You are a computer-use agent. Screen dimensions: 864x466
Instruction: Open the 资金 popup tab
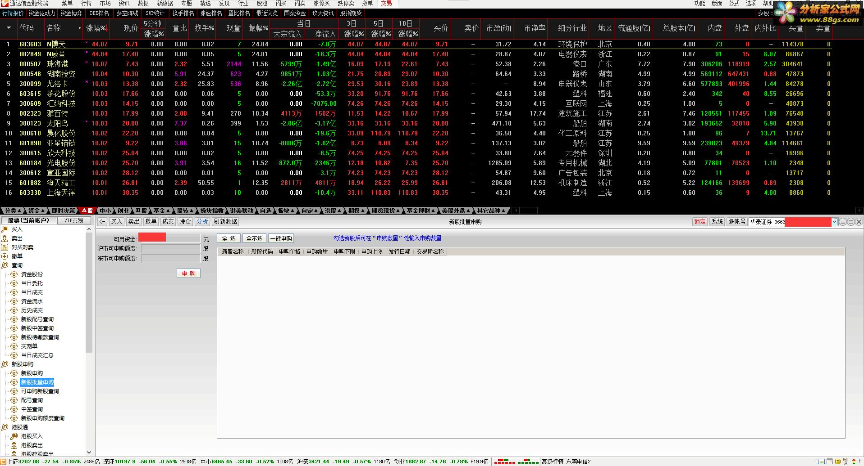click(x=37, y=211)
